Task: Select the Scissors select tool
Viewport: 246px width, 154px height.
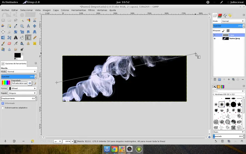Action: pyautogui.click(x=35, y=20)
